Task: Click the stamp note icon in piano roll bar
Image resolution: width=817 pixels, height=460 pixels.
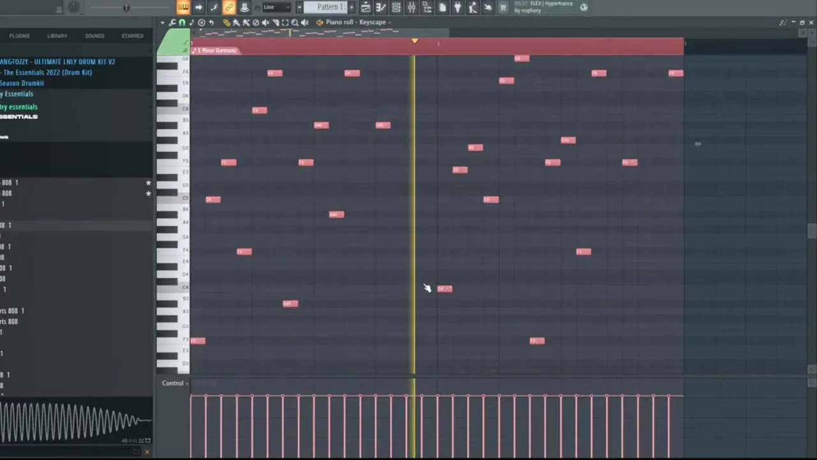Action: coord(191,22)
